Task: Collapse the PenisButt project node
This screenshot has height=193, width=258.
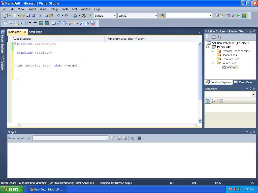Action: coord(208,47)
